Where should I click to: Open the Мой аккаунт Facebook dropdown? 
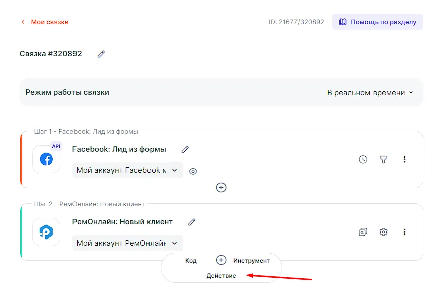[127, 170]
